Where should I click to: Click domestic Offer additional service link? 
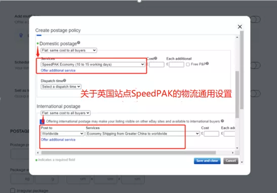[x=58, y=70]
